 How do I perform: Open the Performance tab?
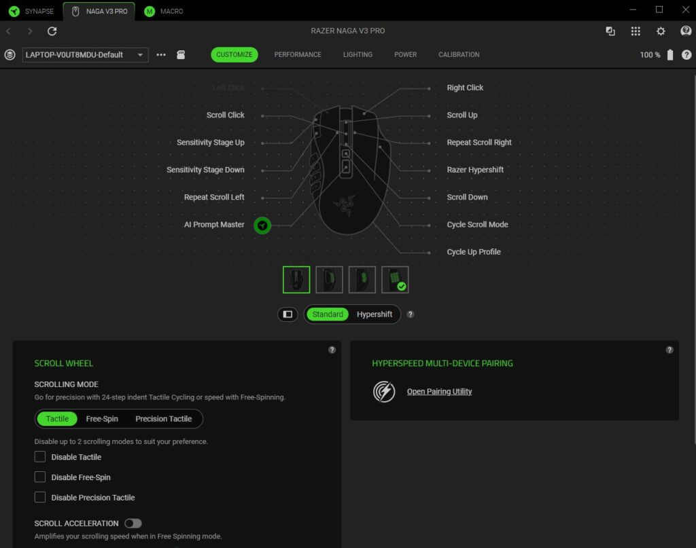coord(298,54)
